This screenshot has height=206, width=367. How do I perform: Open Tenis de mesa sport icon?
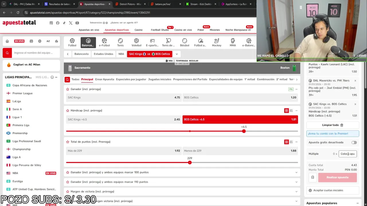pos(168,42)
